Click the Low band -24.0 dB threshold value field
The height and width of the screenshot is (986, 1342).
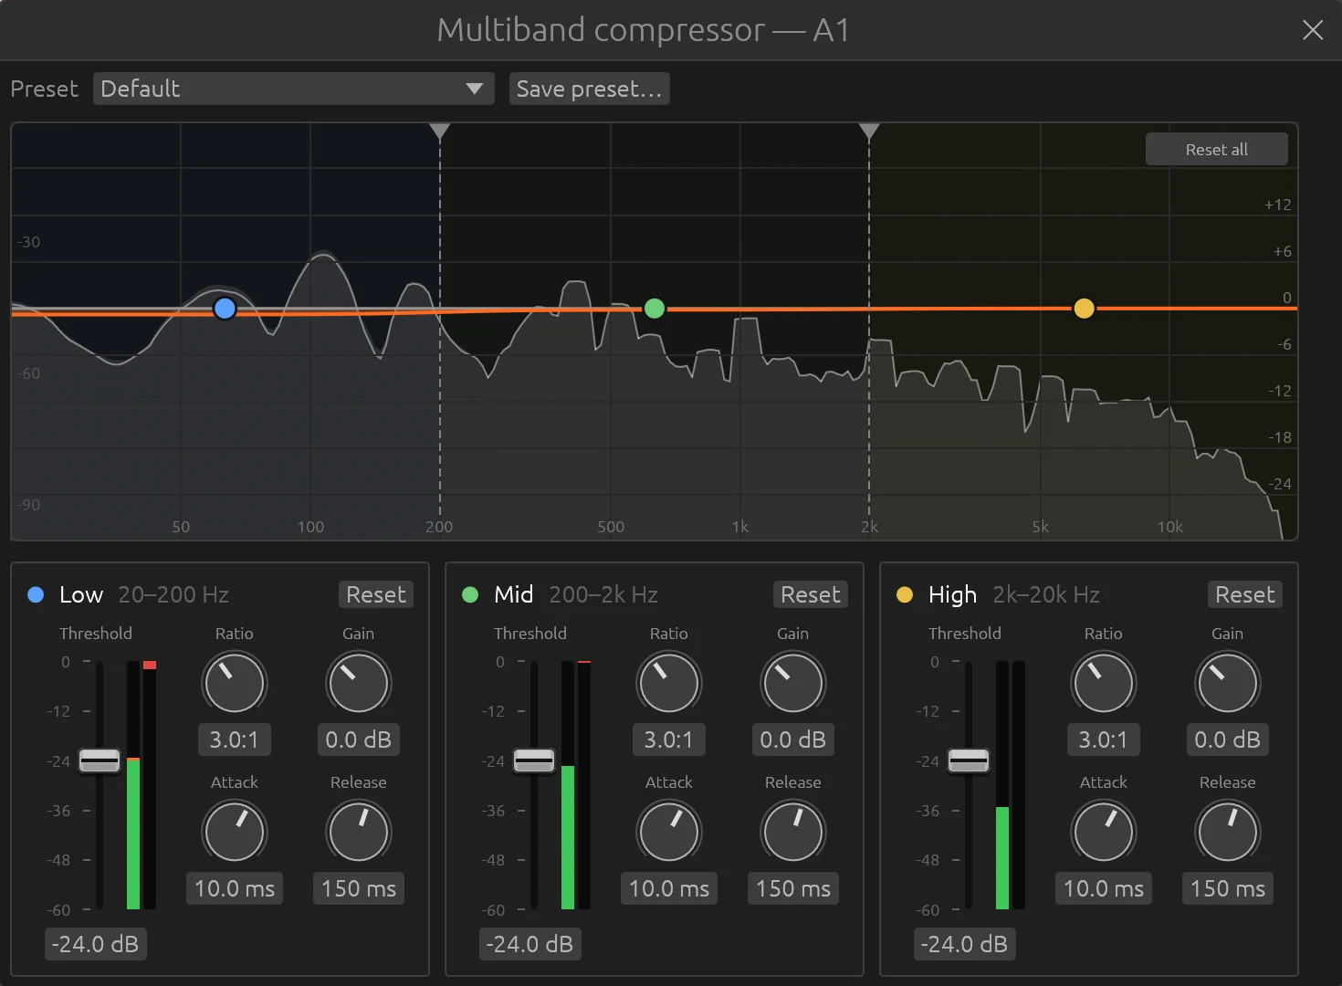click(x=96, y=944)
